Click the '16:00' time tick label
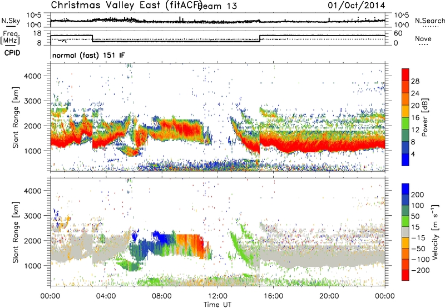The width and height of the screenshot is (445, 308). pyautogui.click(x=273, y=296)
